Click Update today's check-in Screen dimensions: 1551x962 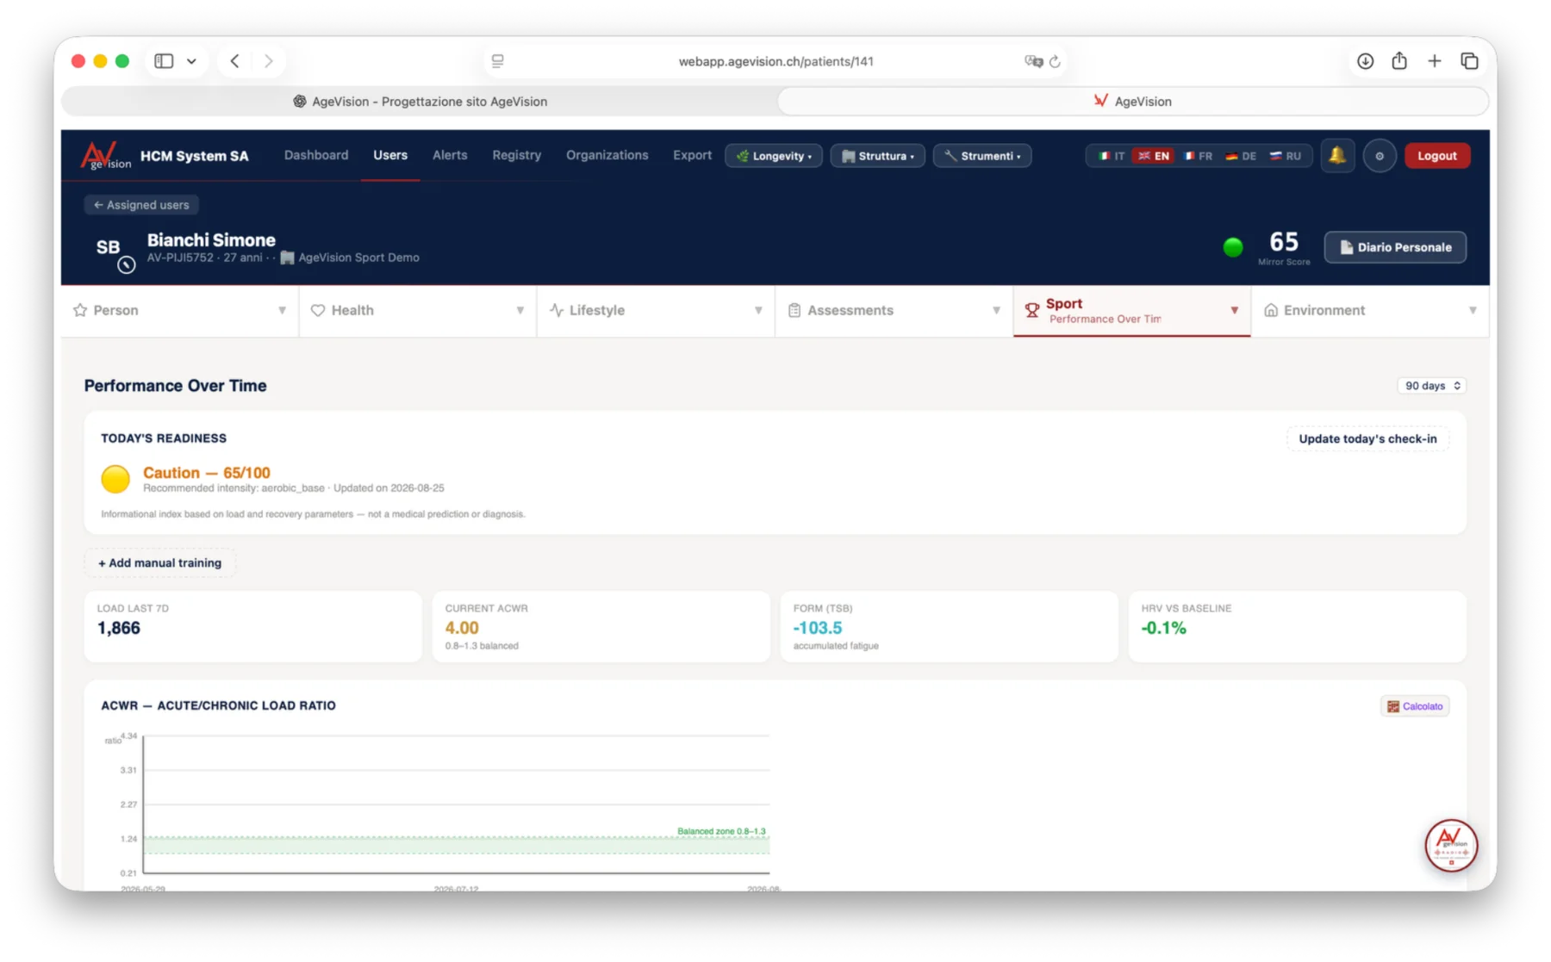click(1367, 438)
